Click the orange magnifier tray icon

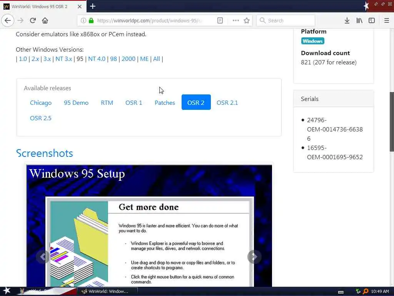pyautogui.click(x=366, y=291)
